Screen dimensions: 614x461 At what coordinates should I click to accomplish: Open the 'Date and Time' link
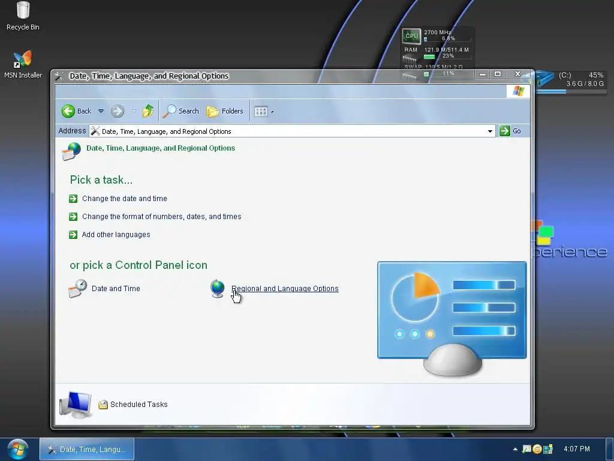point(116,289)
